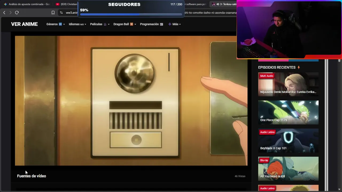Click the browser forward arrow
The height and width of the screenshot is (192, 342).
coord(10,13)
